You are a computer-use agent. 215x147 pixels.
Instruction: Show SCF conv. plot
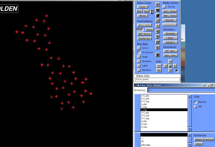(x=170, y=51)
